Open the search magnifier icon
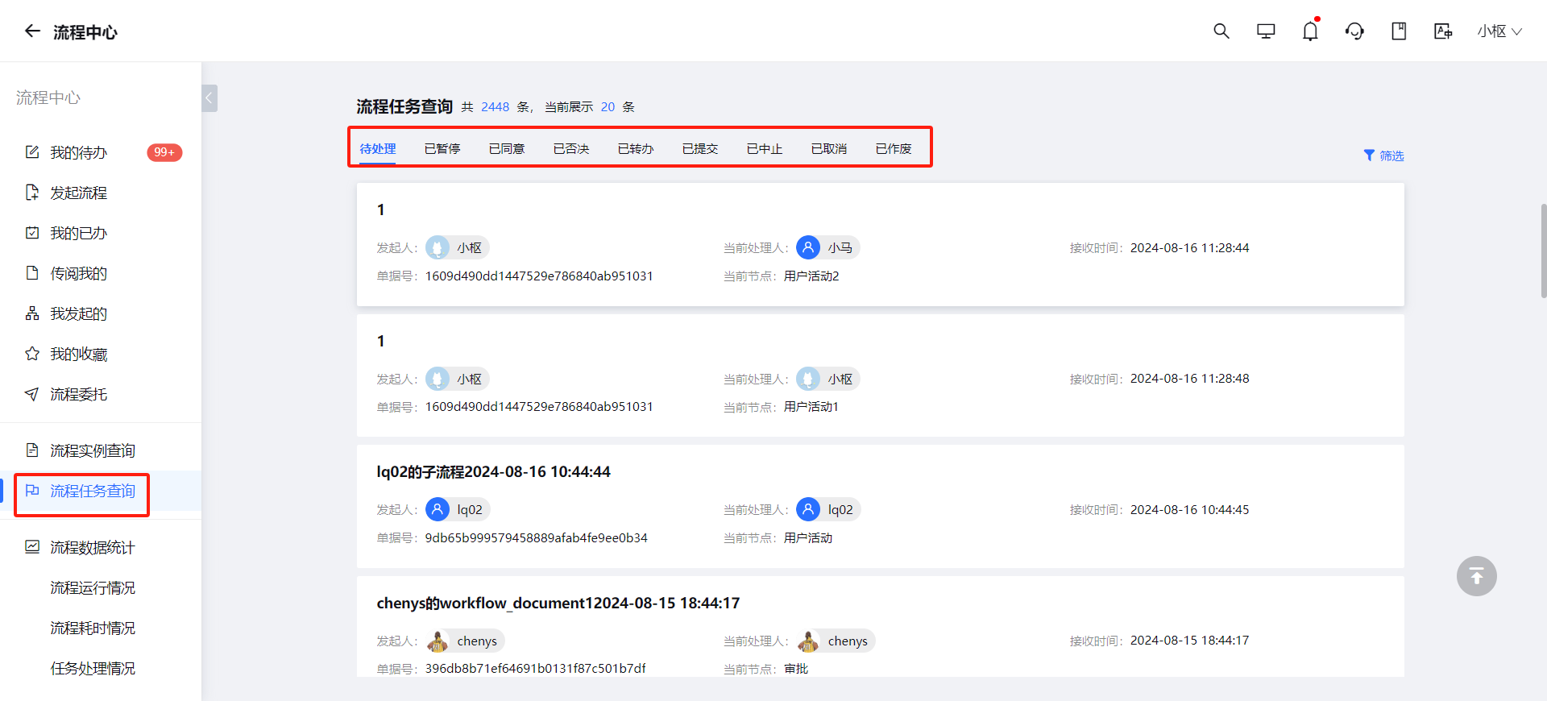1547x701 pixels. pos(1221,31)
